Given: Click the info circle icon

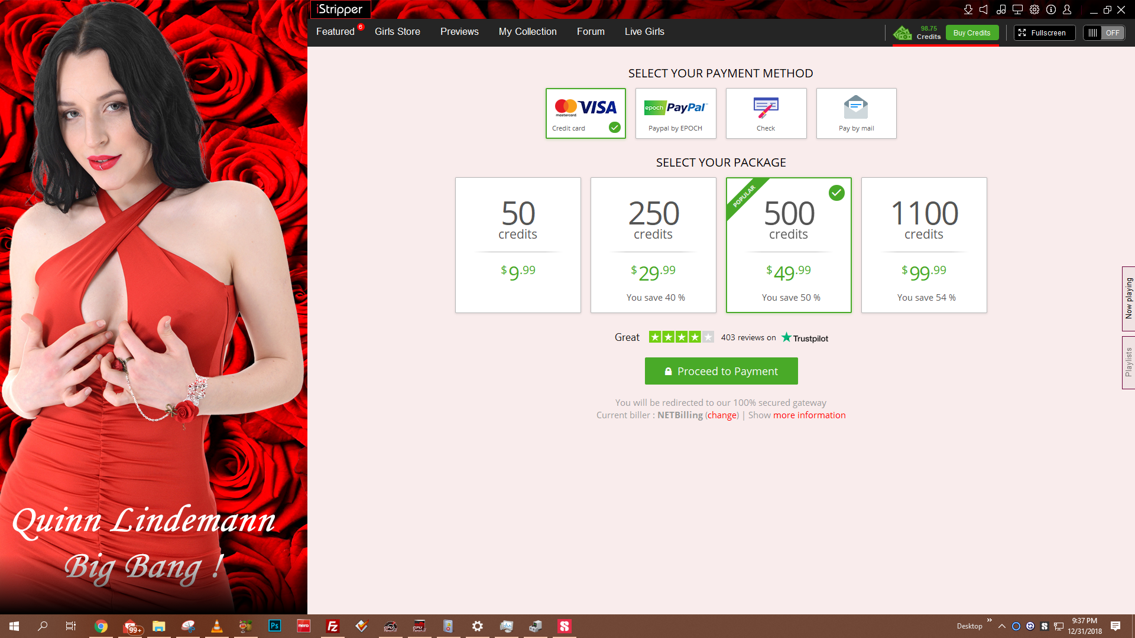Looking at the screenshot, I should coord(1051,9).
